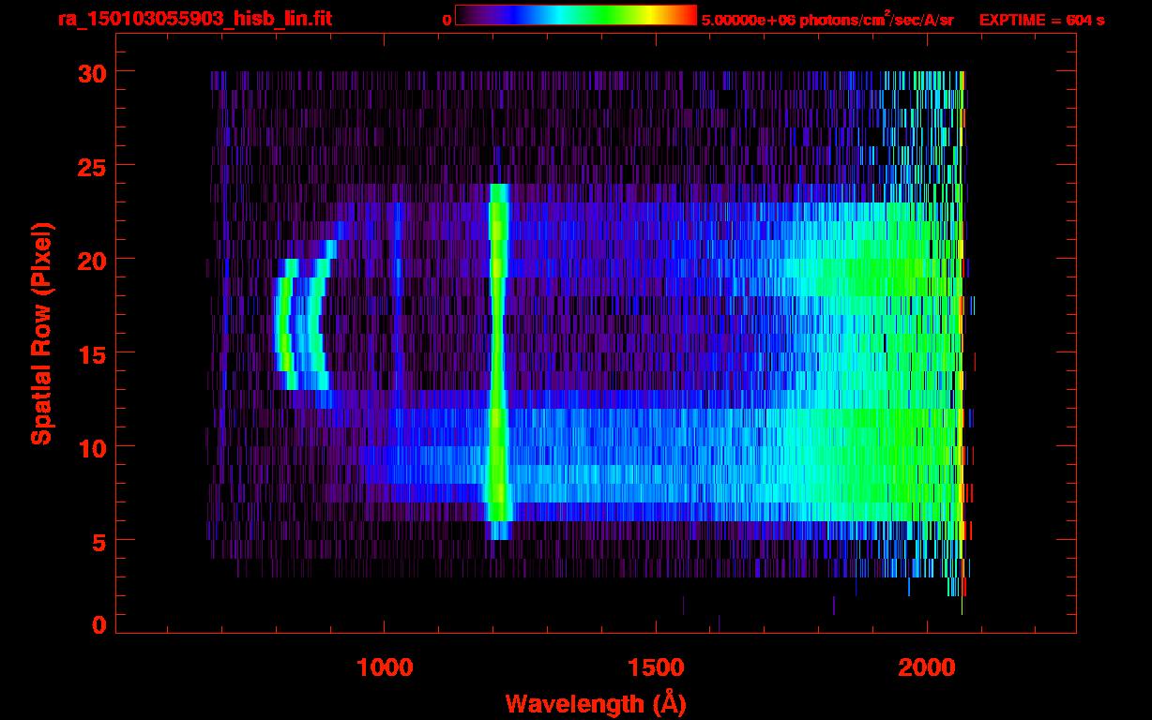The width and height of the screenshot is (1152, 720).
Task: Click the filename ra_150103055903_hisb_lin.fit
Action: (x=194, y=19)
